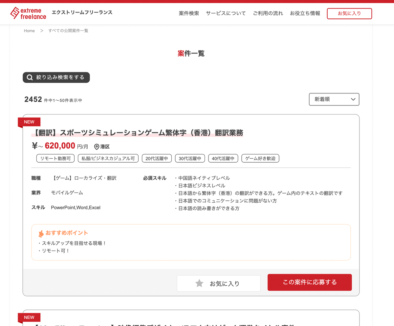This screenshot has width=394, height=326.
Task: Click すべての公開案件一覧 breadcrumb
Action: tap(68, 31)
